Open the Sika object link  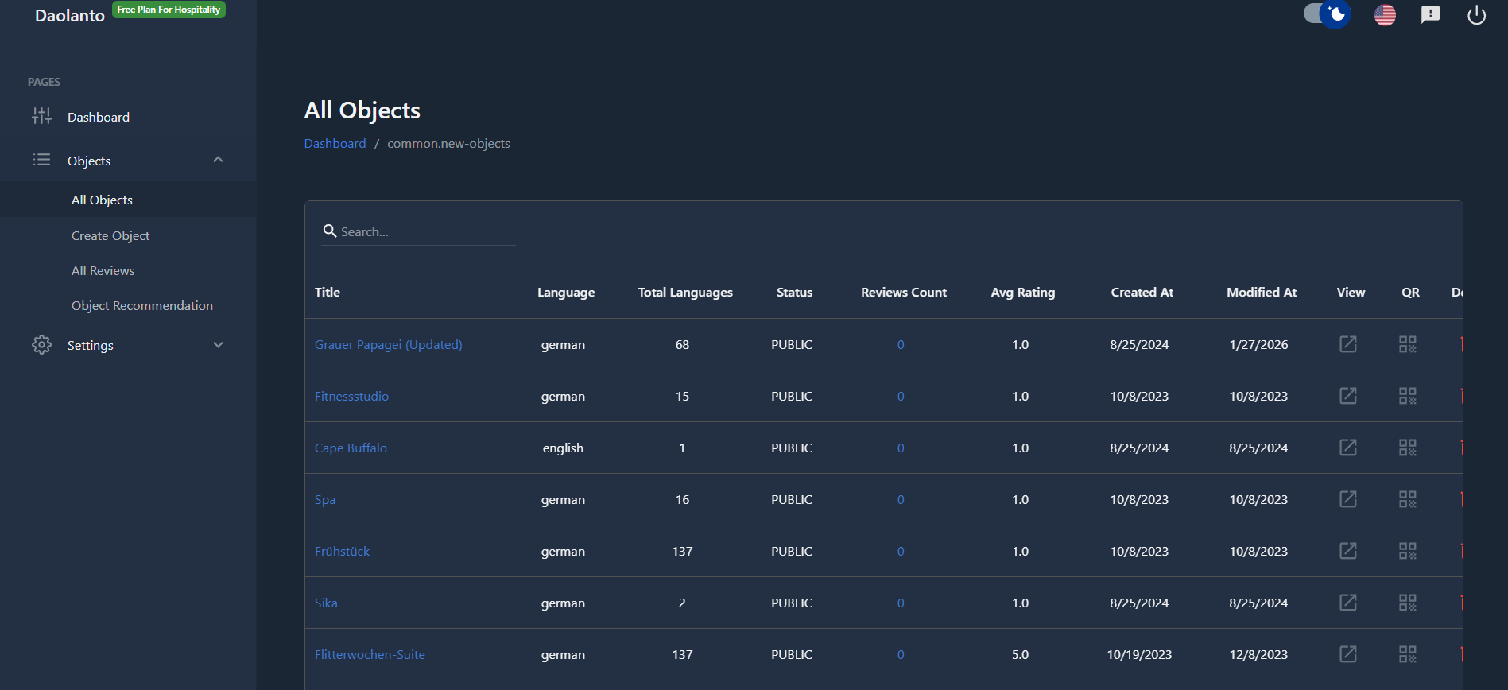click(x=326, y=603)
